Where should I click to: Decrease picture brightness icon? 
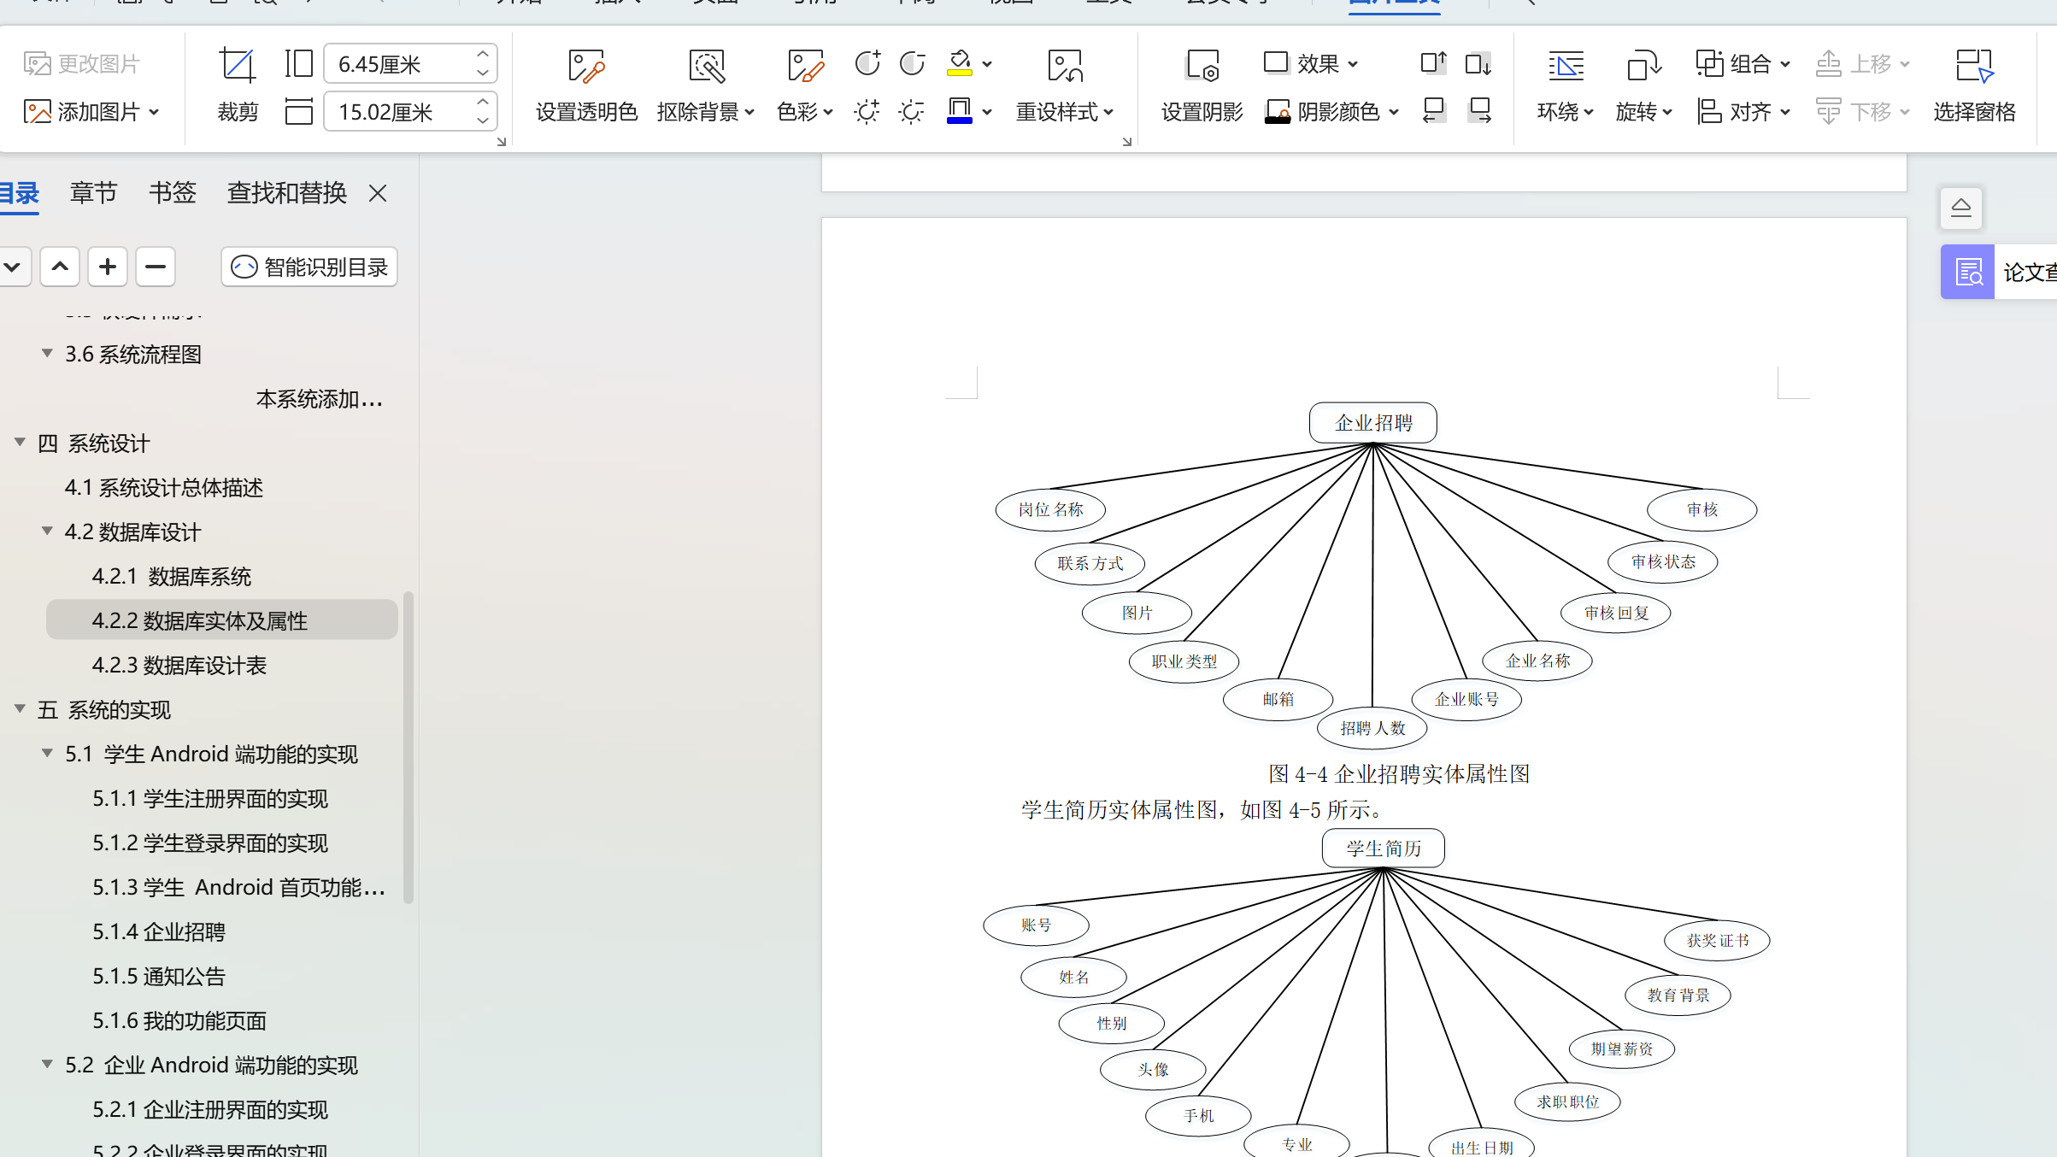(911, 112)
